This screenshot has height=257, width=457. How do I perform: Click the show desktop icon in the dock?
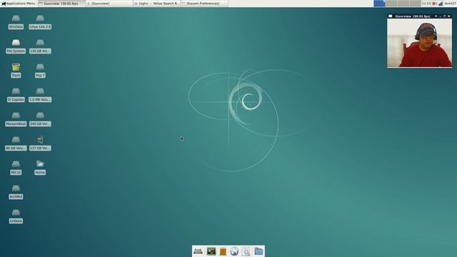pyautogui.click(x=199, y=251)
